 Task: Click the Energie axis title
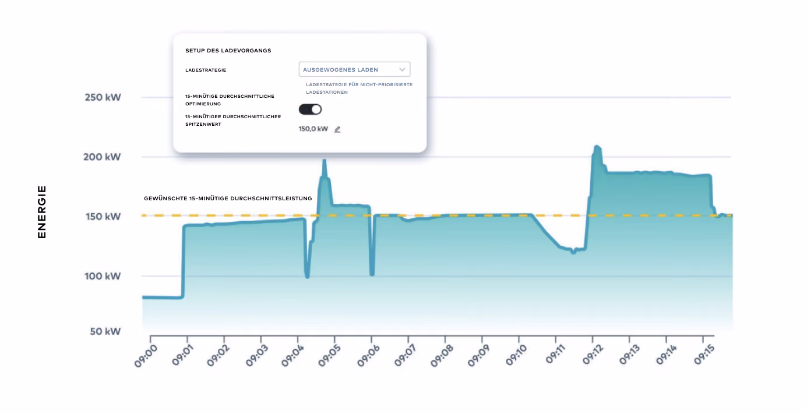42,212
